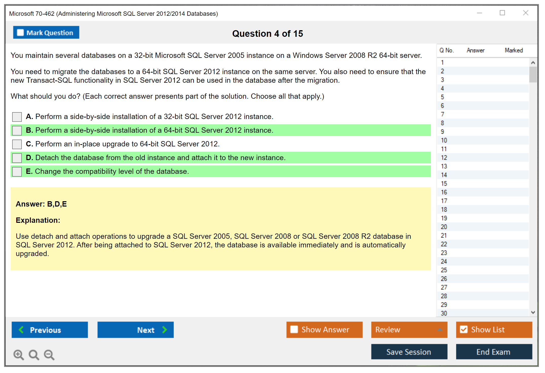The image size is (545, 373).
Task: Check answer option A checkbox
Action: tap(17, 117)
